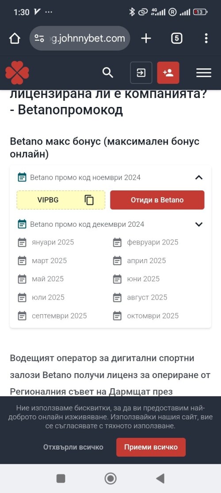Open a new browser tab
This screenshot has height=493, width=221.
(x=146, y=39)
